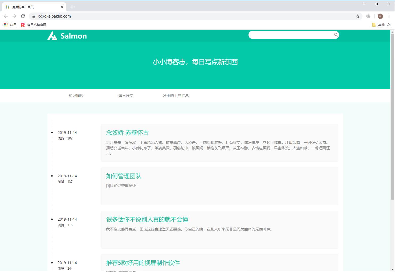Switch to the 潇潇博客 browser tab

click(x=32, y=7)
